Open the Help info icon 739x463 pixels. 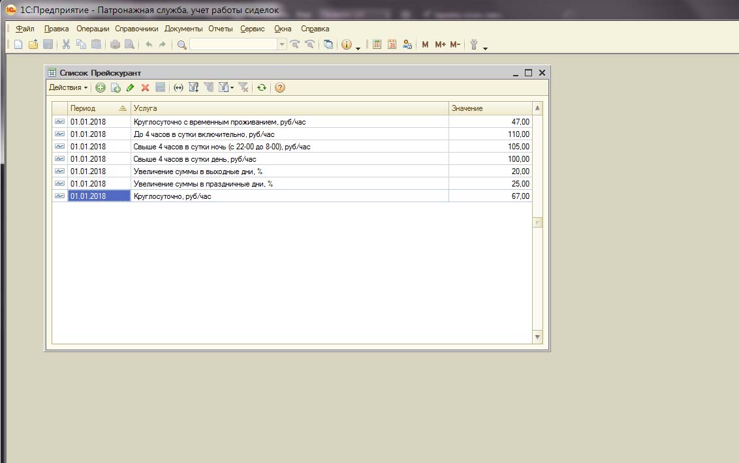(x=347, y=45)
